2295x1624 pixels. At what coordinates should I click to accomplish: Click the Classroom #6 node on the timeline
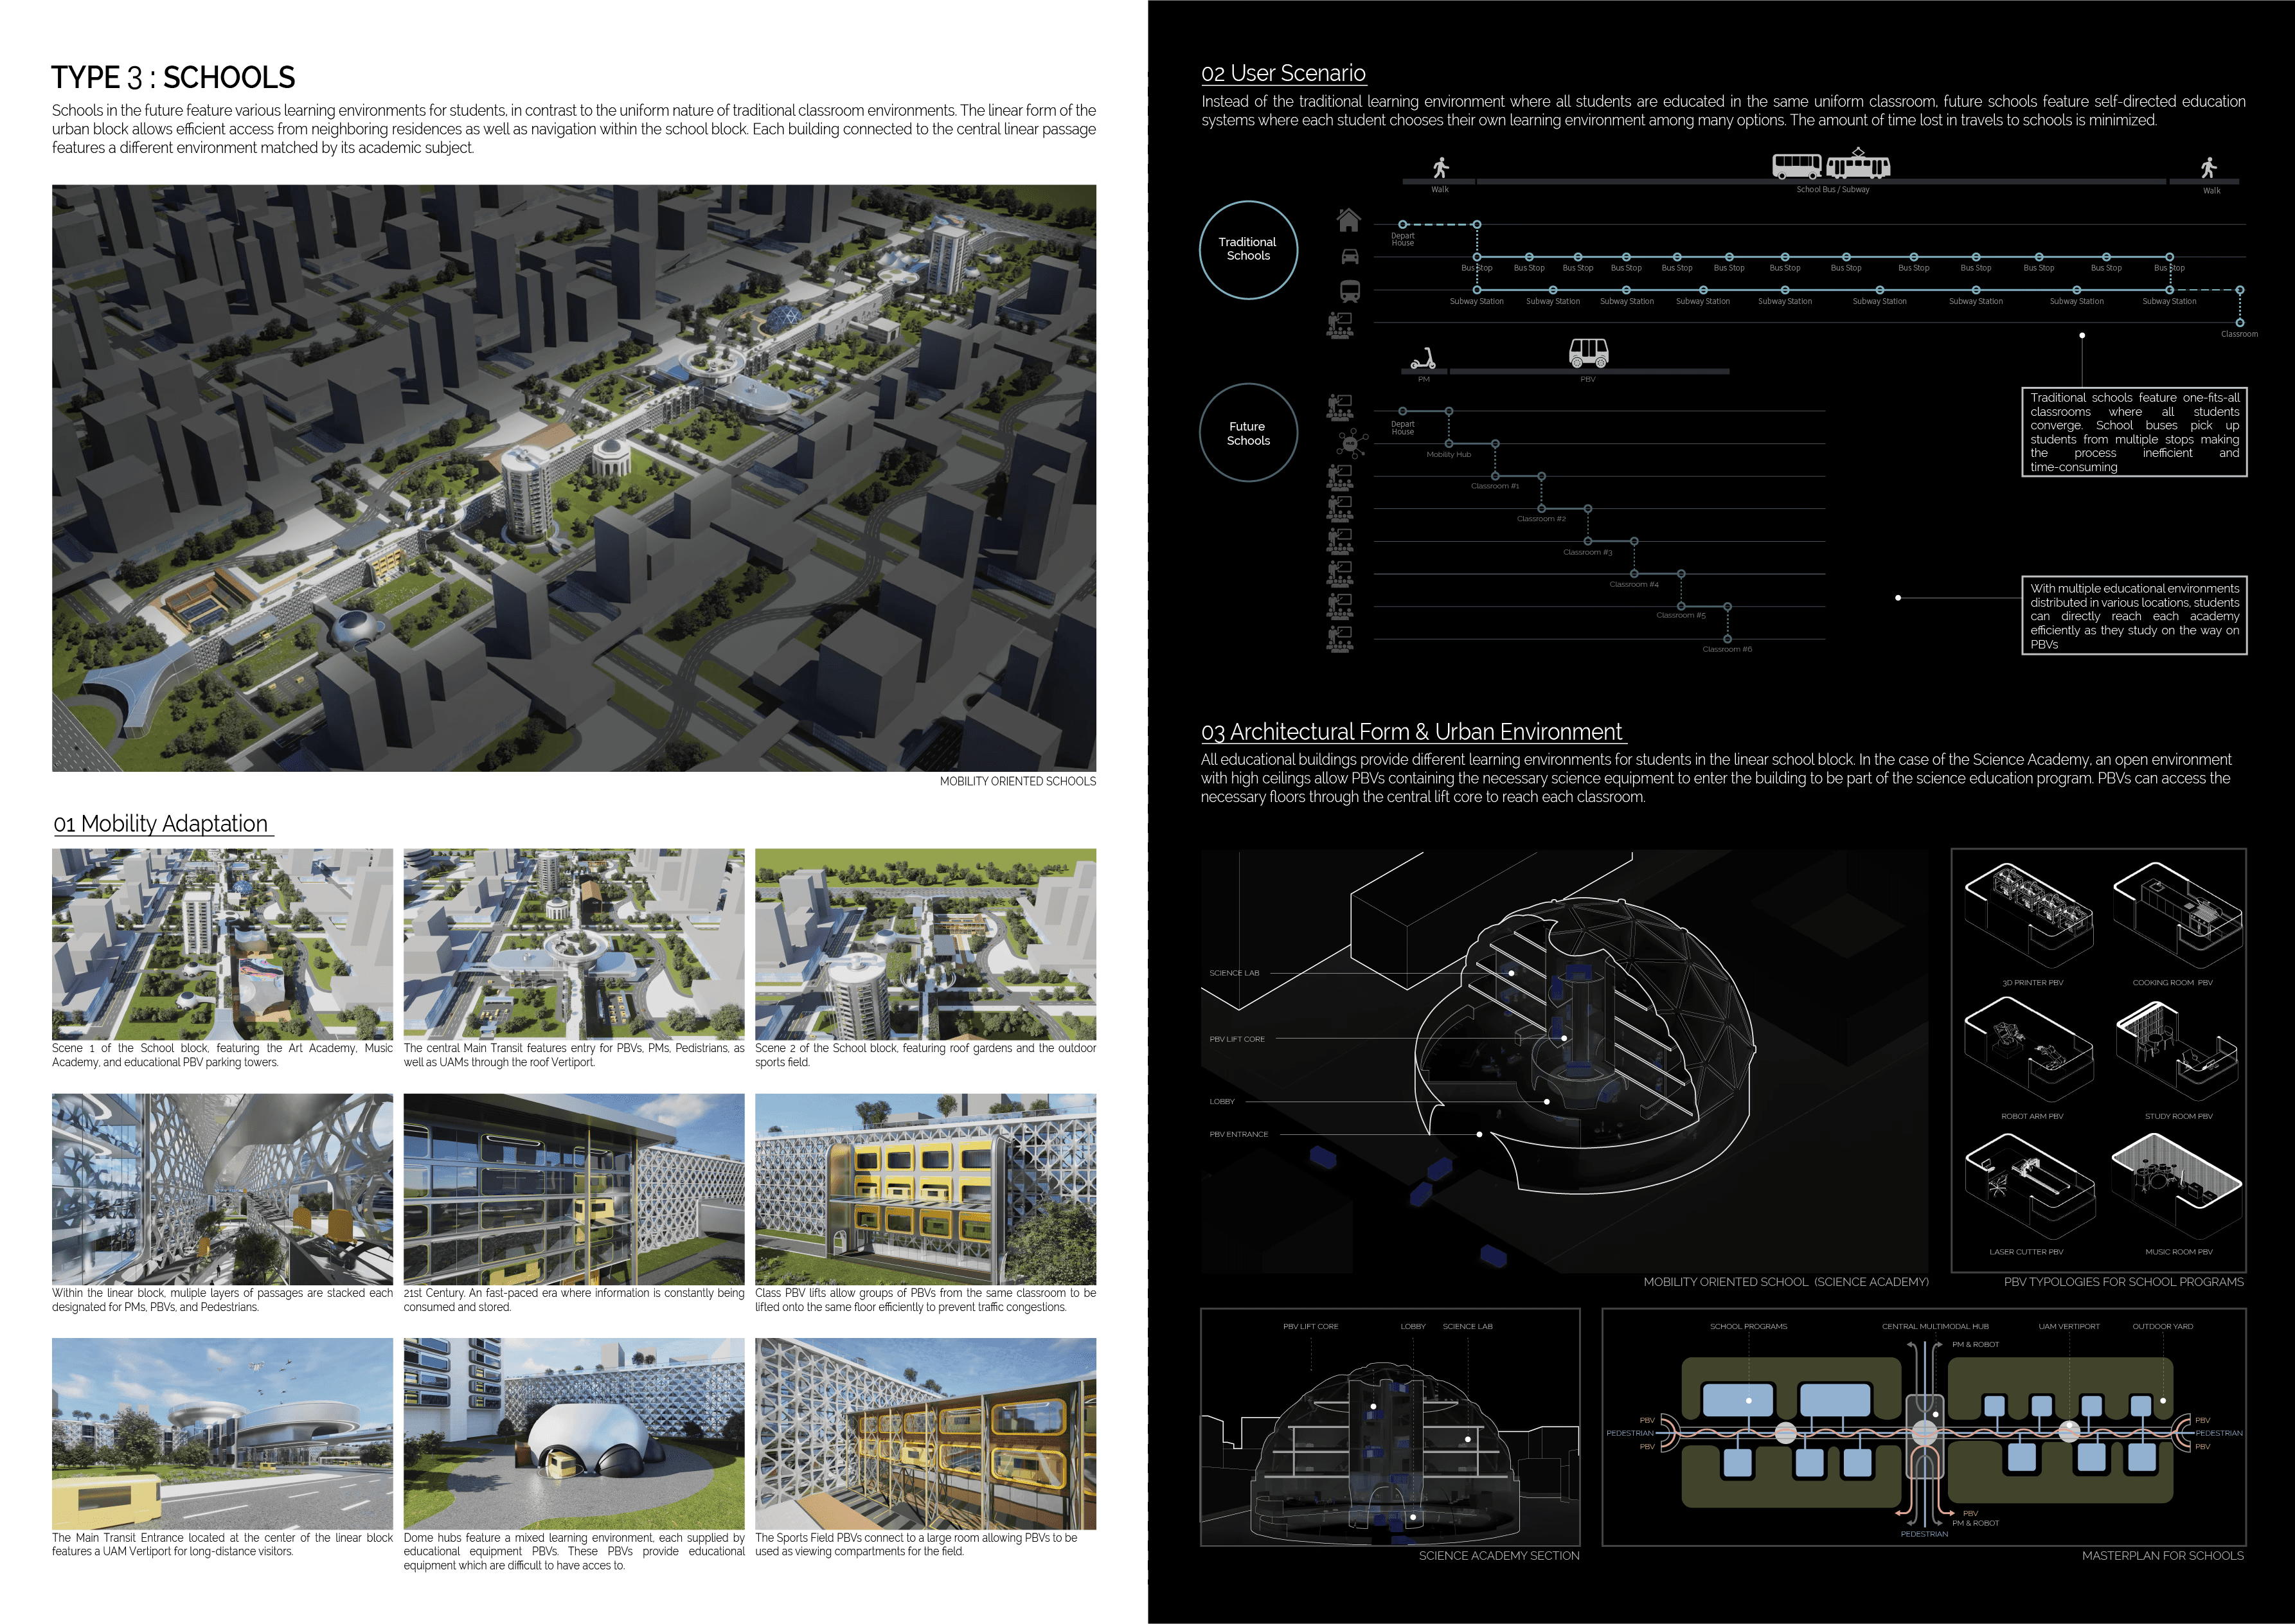[x=1727, y=639]
